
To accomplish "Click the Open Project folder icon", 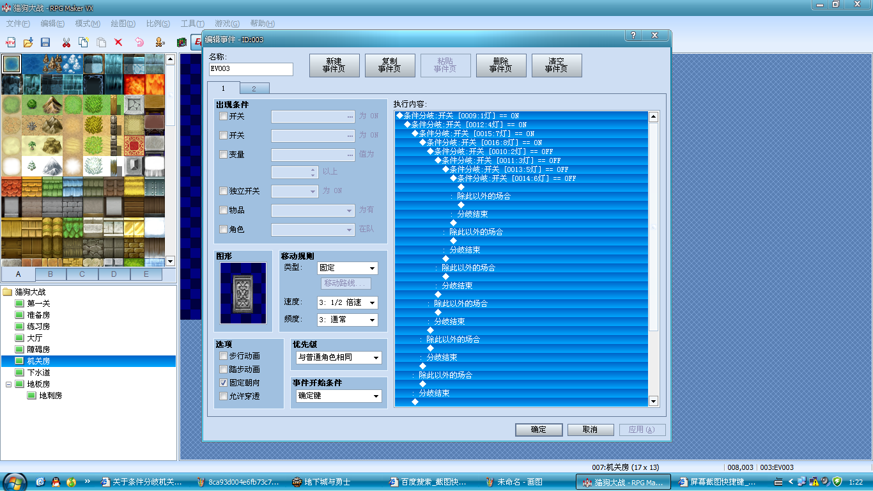I will [x=28, y=42].
